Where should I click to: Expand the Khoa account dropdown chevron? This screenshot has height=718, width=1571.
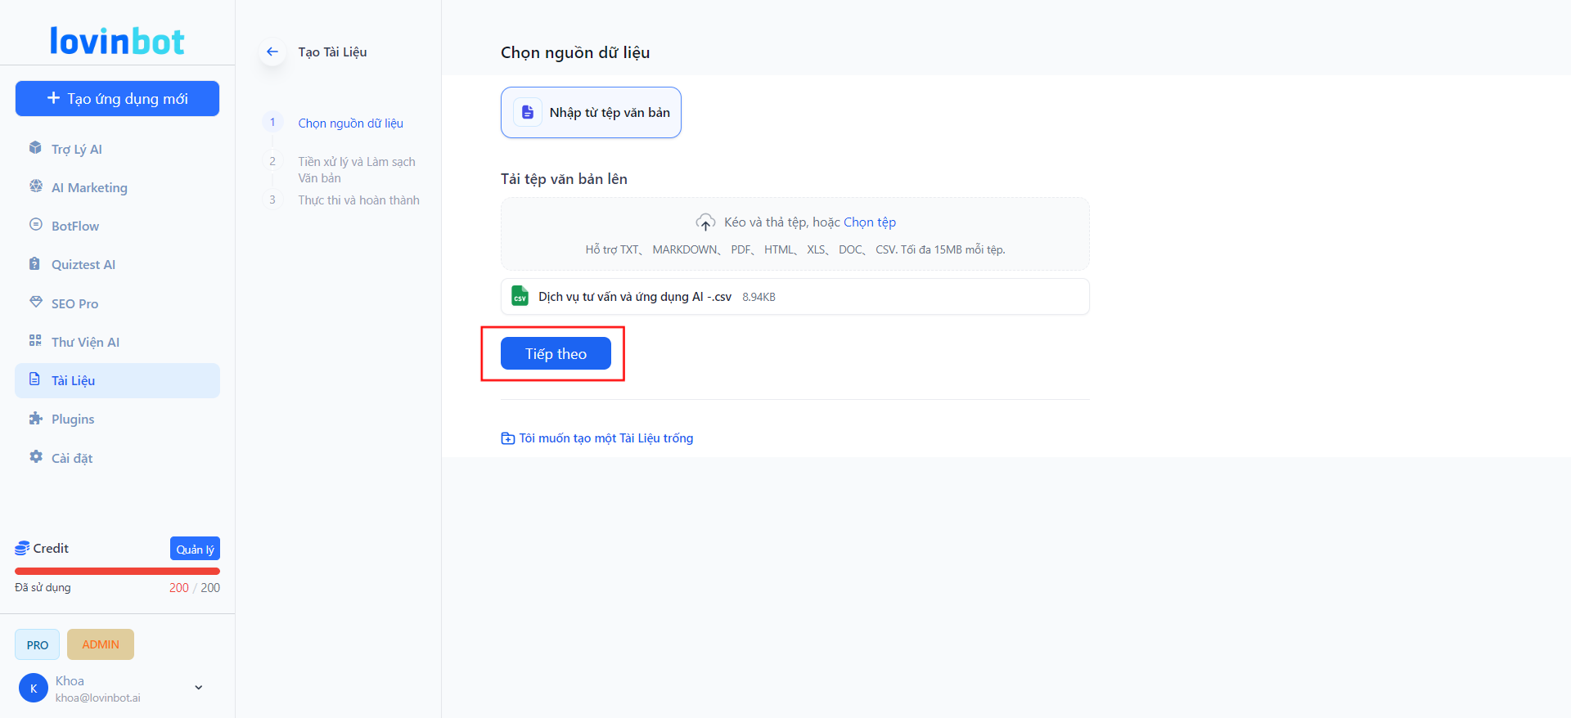[198, 688]
